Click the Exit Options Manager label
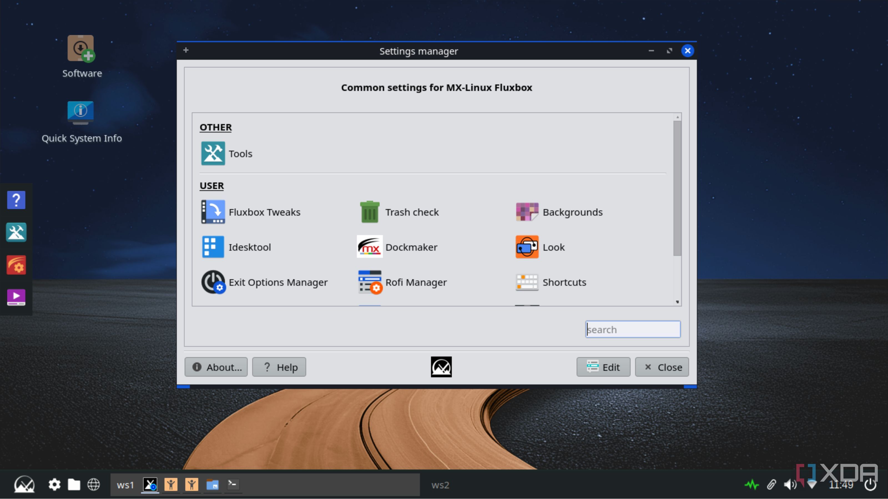Viewport: 888px width, 499px height. pos(278,282)
